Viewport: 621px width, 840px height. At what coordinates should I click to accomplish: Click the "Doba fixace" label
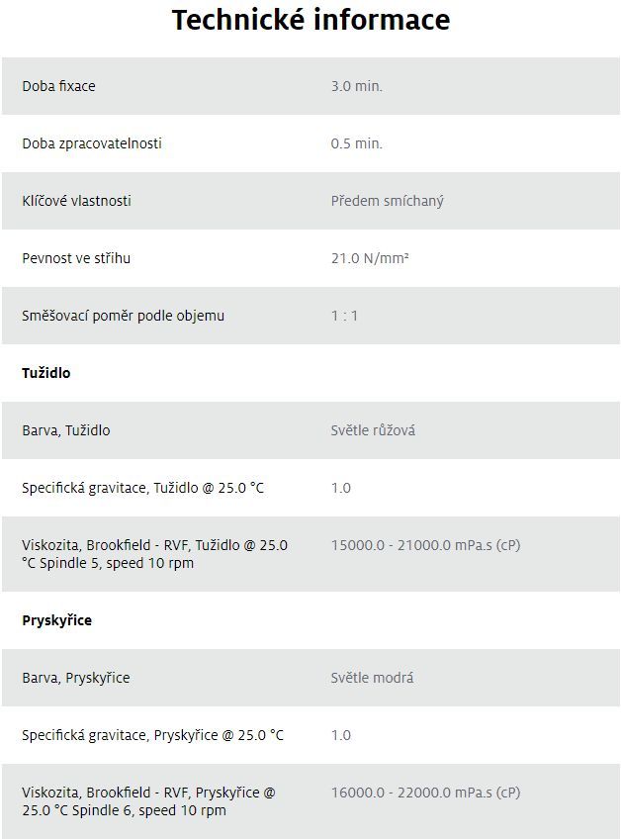[58, 86]
